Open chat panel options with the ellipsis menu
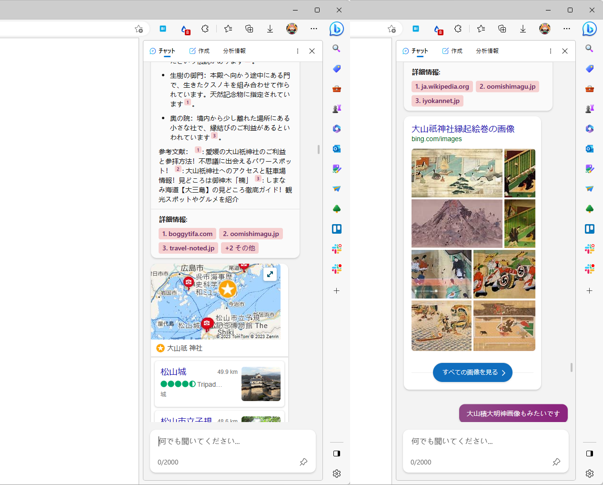Viewport: 603px width, 485px height. click(x=297, y=51)
